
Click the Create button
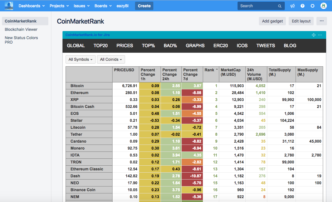point(144,6)
